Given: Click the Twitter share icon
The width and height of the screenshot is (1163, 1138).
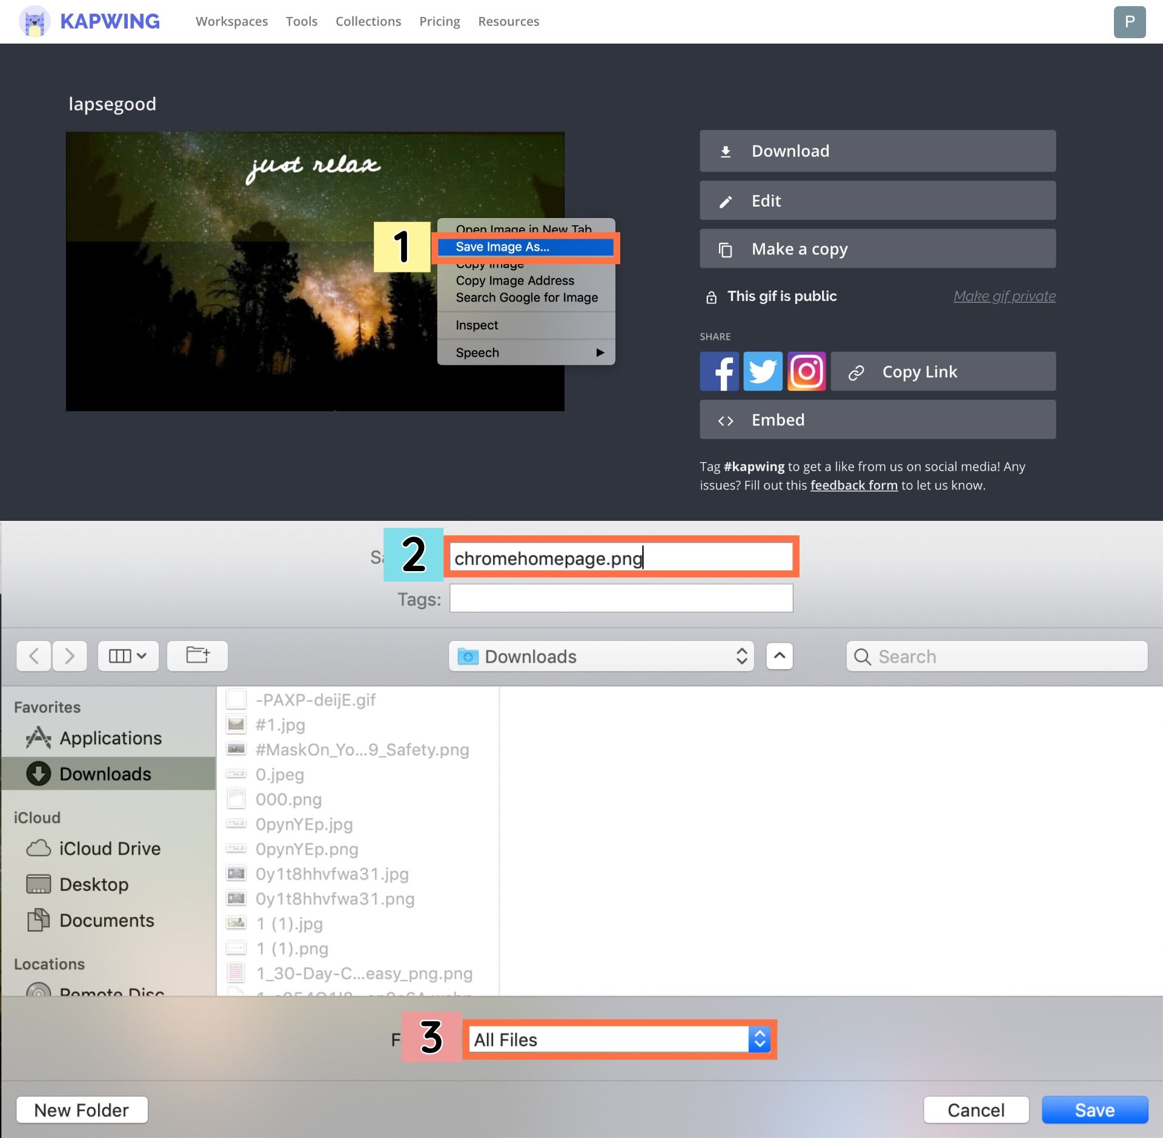Looking at the screenshot, I should coord(763,370).
